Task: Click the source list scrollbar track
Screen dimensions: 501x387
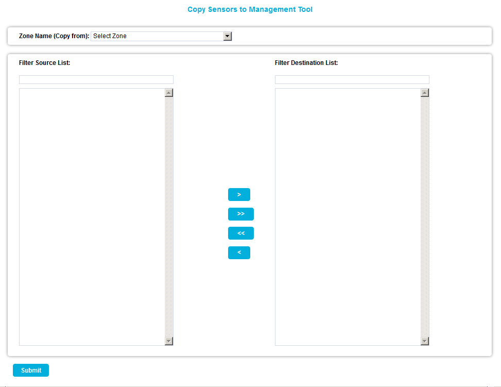Action: [x=169, y=216]
